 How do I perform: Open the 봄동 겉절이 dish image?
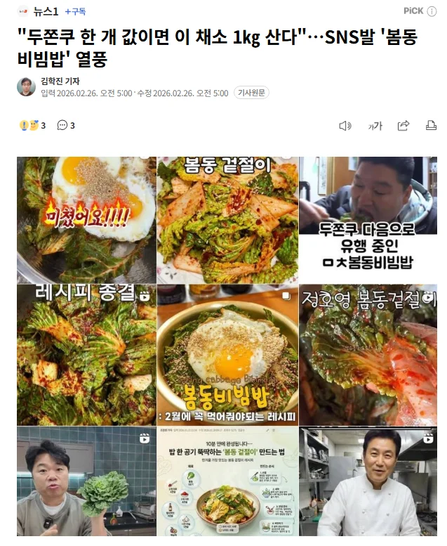coord(227,220)
